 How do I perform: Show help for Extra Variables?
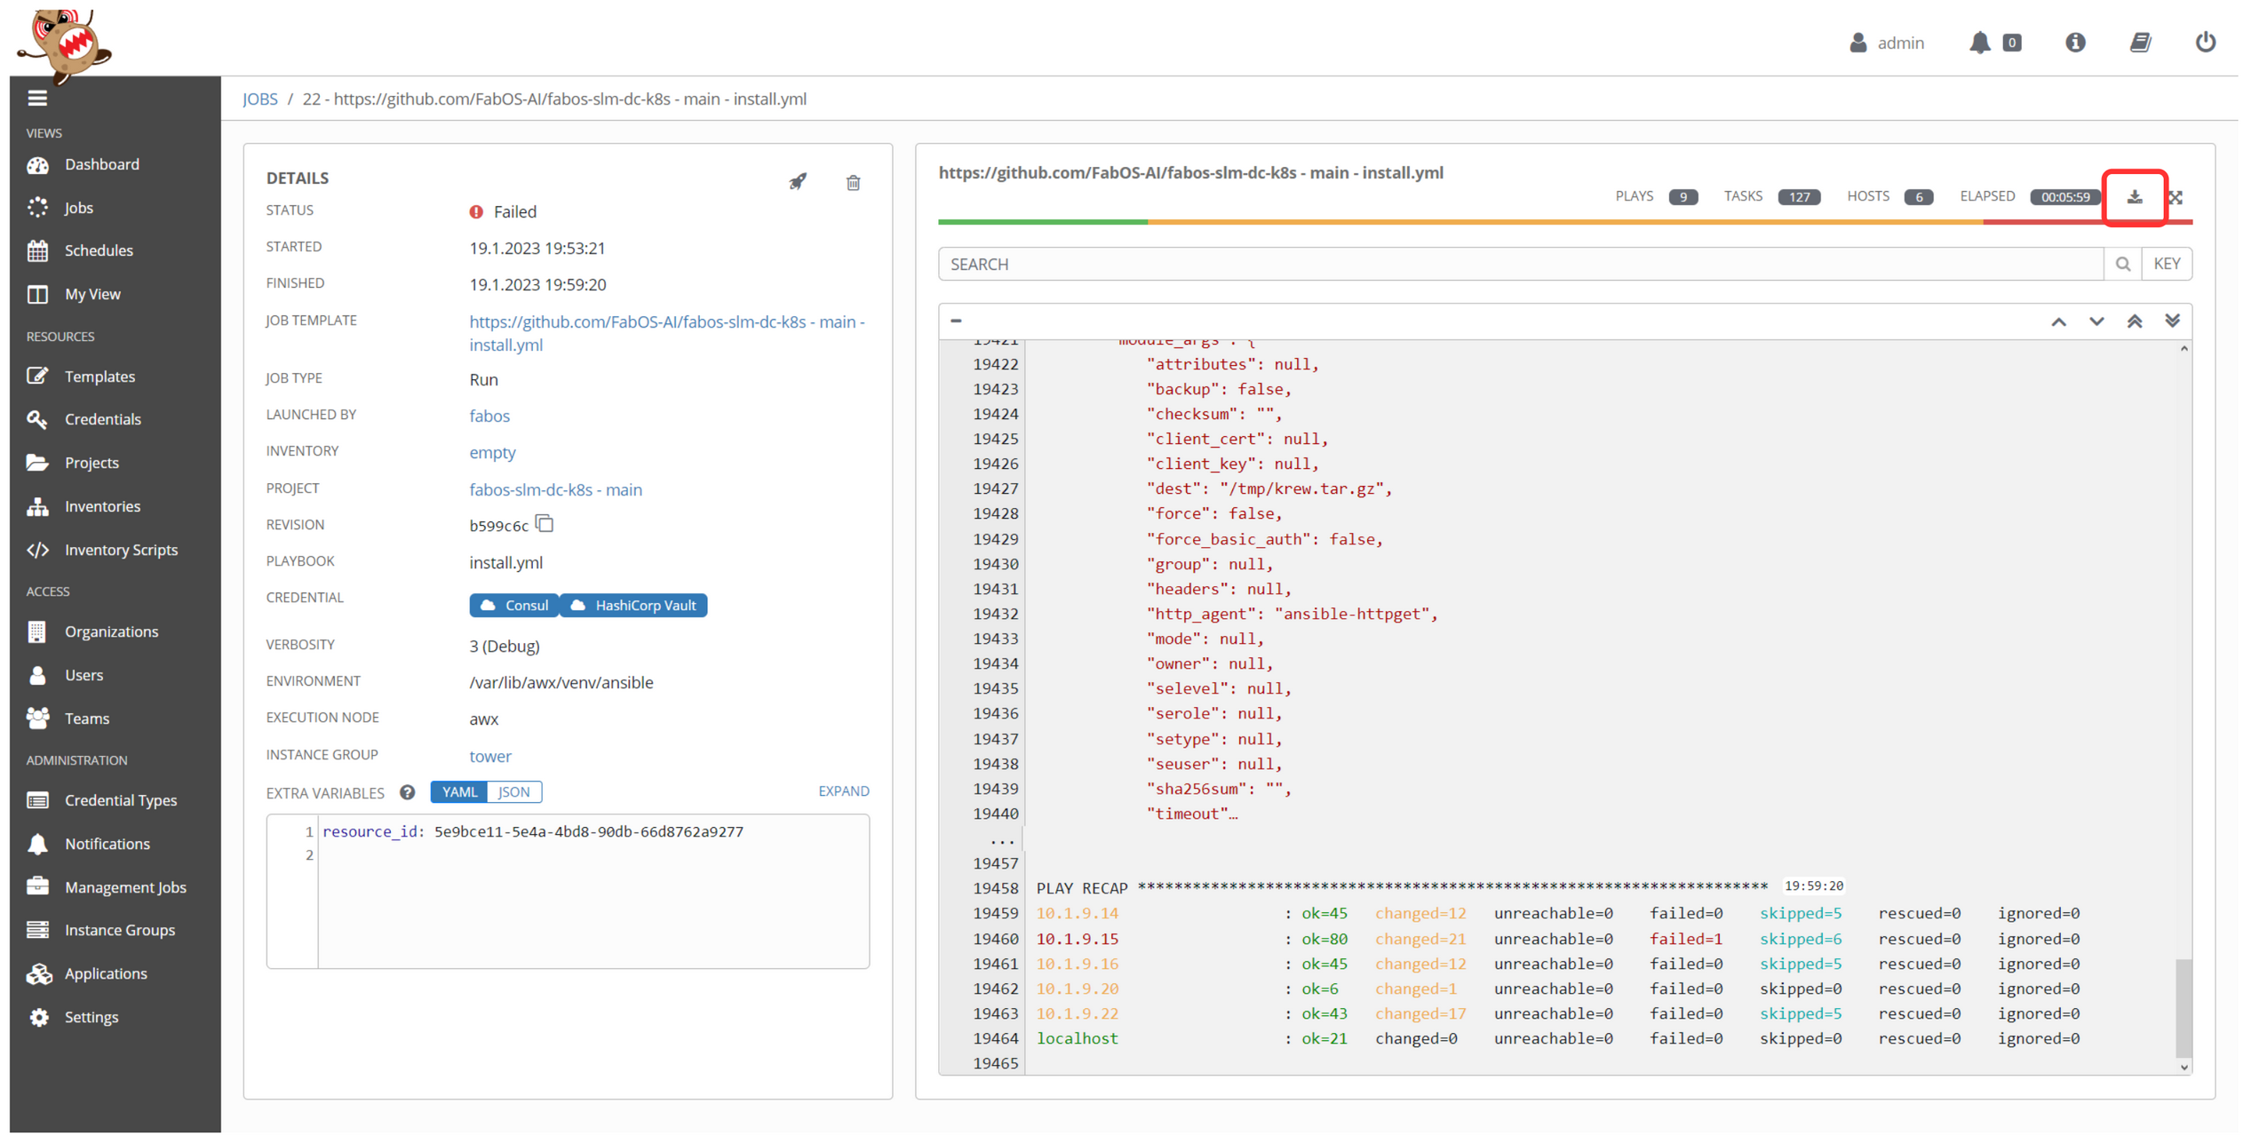[x=407, y=792]
